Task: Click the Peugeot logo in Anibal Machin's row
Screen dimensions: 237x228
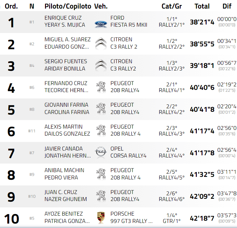Action: click(x=101, y=174)
